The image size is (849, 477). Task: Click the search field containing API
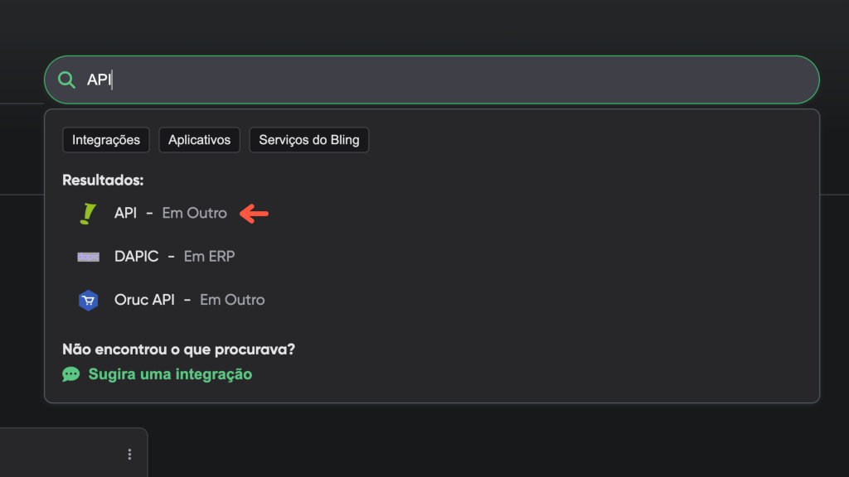[x=431, y=79]
